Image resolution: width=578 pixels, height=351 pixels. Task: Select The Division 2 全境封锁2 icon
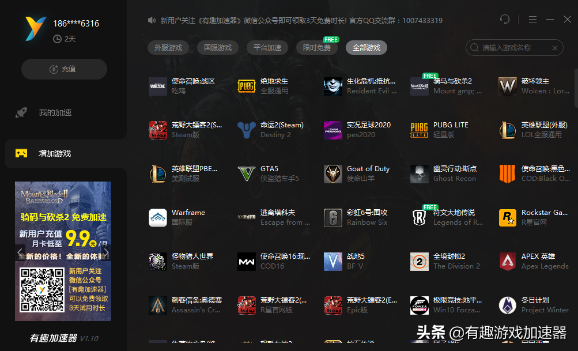coord(420,262)
